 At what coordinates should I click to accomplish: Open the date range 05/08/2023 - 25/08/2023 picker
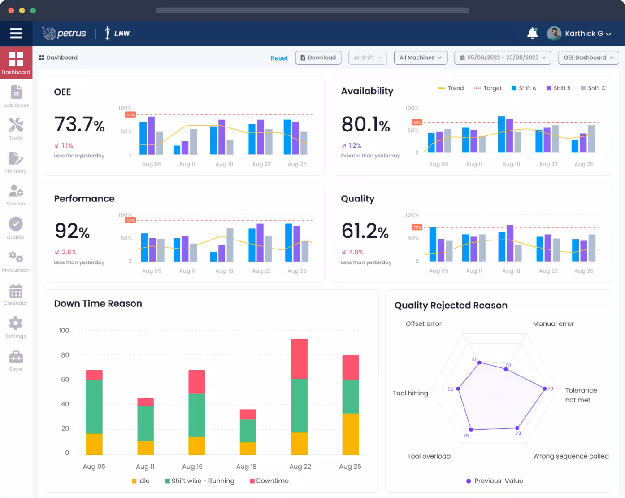click(503, 57)
